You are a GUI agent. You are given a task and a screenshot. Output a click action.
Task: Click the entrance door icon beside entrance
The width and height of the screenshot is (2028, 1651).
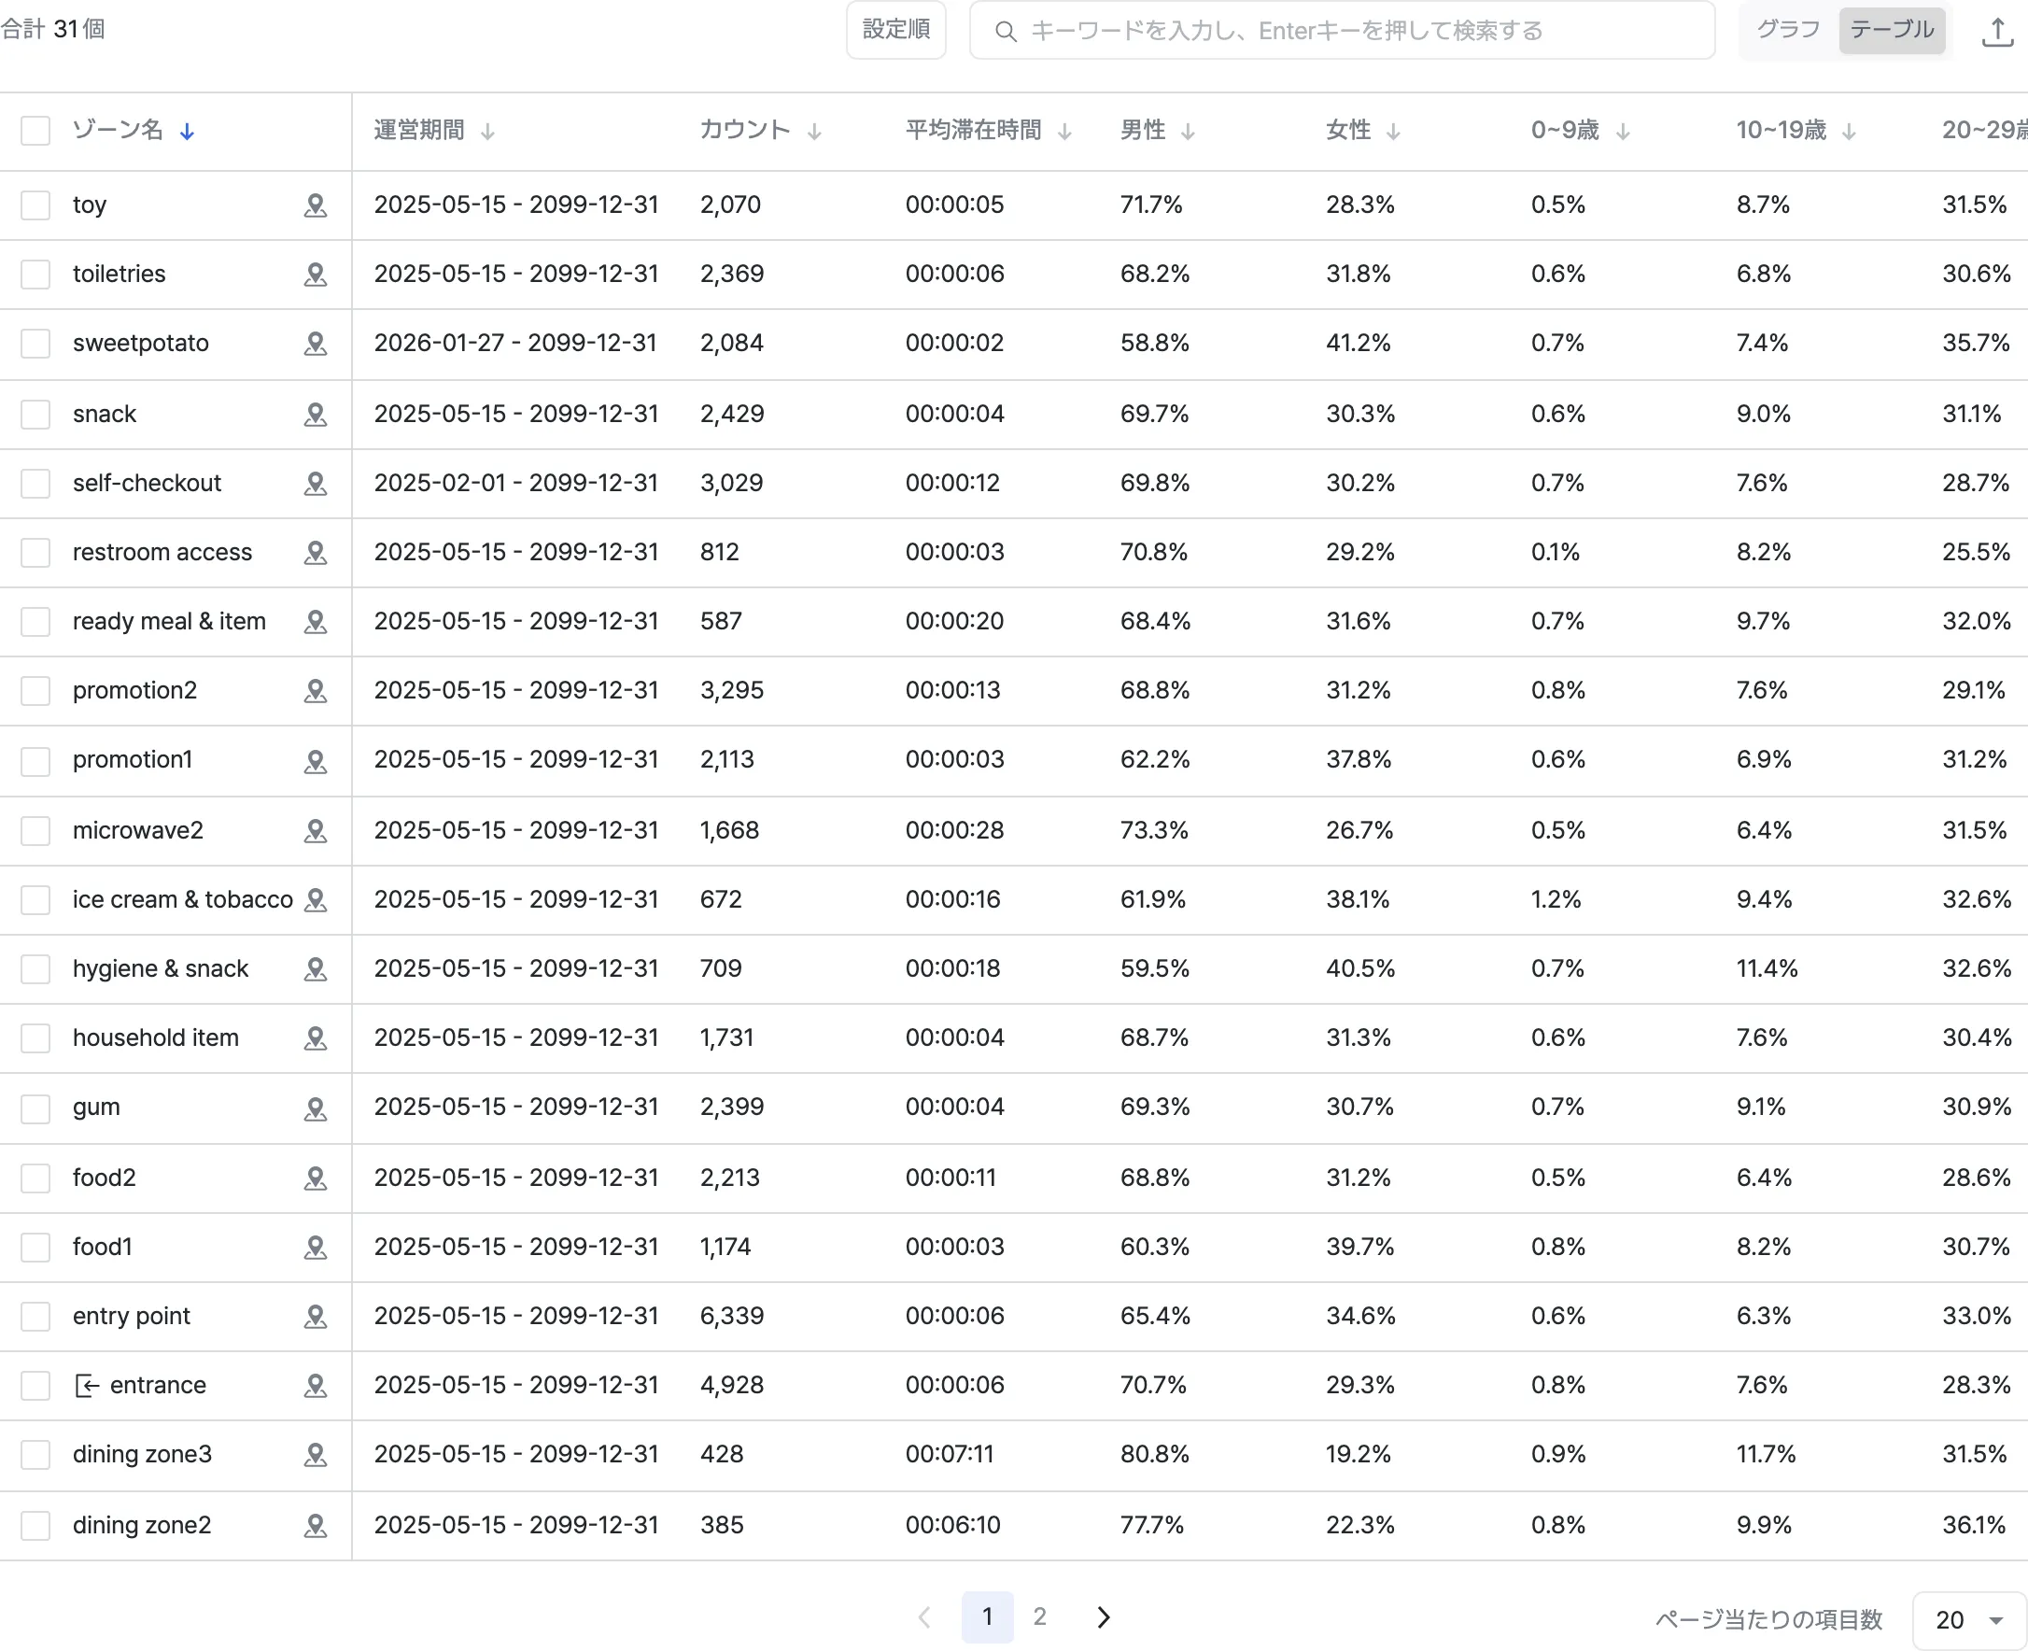(87, 1386)
